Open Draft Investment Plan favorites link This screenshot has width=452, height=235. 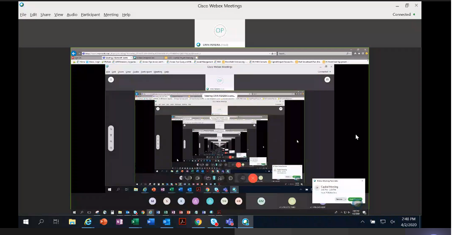(x=308, y=62)
